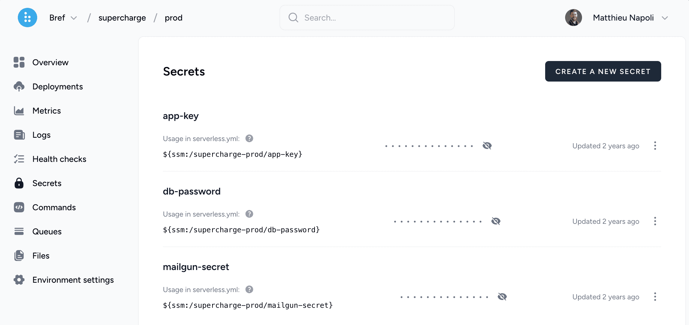The height and width of the screenshot is (325, 689).
Task: Reveal the app-key secret value
Action: (487, 146)
